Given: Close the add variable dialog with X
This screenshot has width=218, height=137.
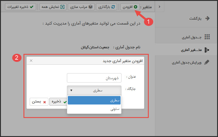Looking at the screenshot, I should click(x=31, y=61).
